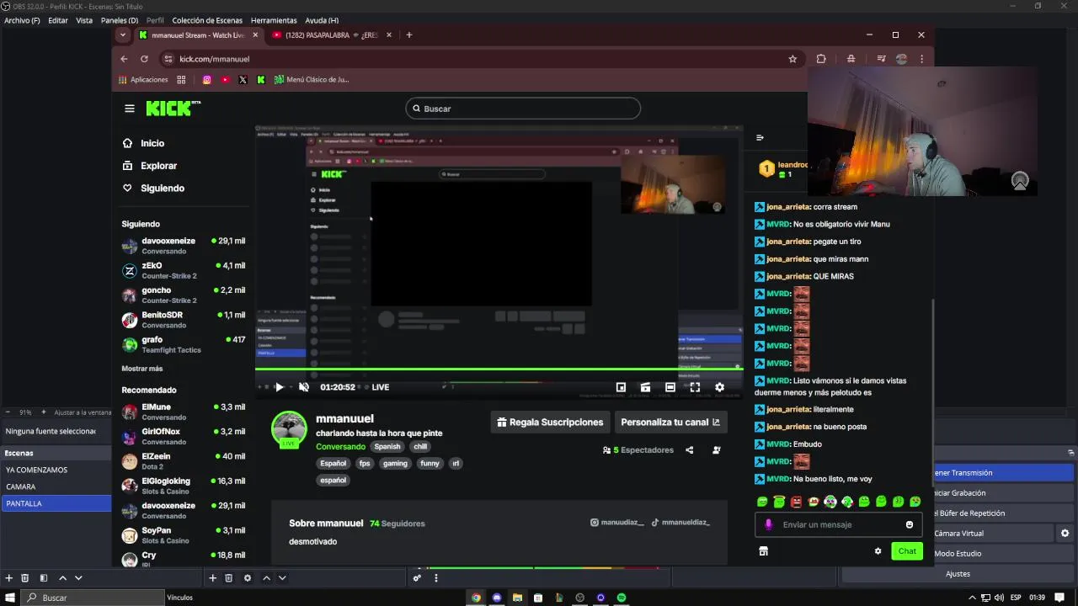Open Chrome tab search dropdown arrow
The height and width of the screenshot is (606, 1078).
point(123,35)
